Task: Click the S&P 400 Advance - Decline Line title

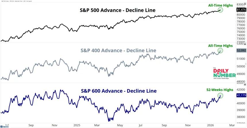Action: click(x=118, y=51)
